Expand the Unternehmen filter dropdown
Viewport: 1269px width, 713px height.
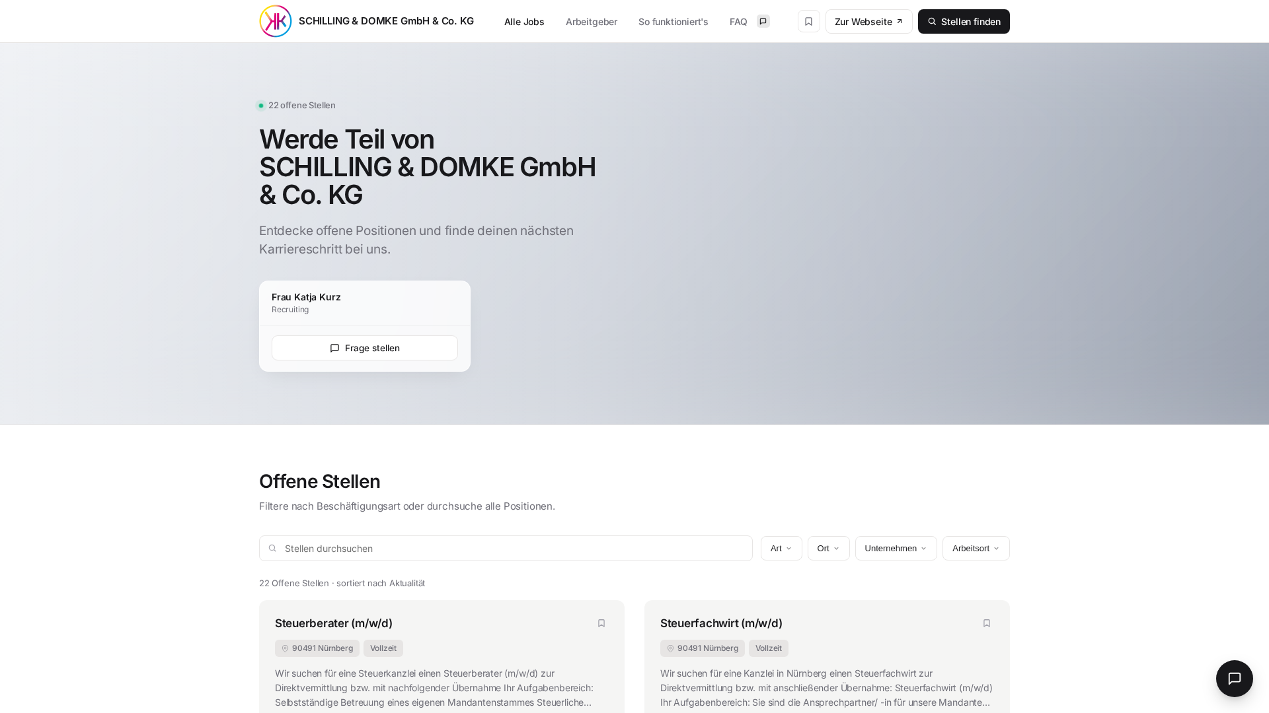tap(896, 548)
